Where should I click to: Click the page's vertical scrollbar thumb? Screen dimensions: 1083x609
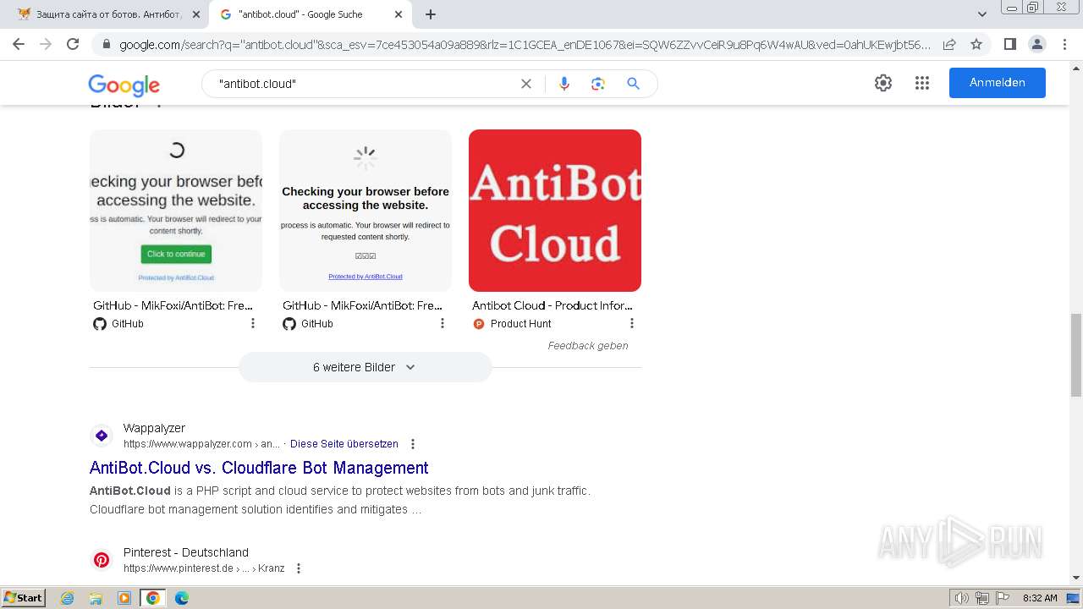pos(1076,354)
